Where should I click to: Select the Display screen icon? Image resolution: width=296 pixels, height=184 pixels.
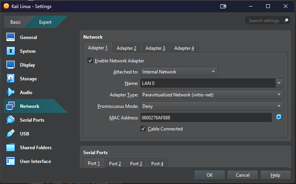click(11, 65)
